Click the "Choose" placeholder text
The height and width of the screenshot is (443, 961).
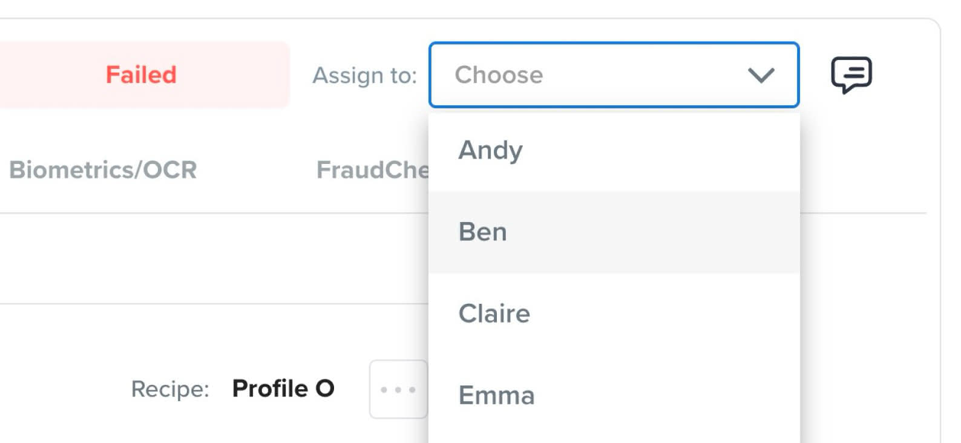click(x=499, y=75)
